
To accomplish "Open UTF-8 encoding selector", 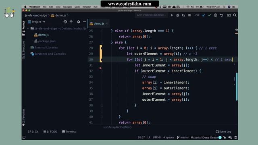I will (x=157, y=137).
